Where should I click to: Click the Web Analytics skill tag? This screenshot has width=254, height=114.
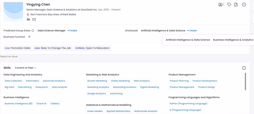click(142, 81)
